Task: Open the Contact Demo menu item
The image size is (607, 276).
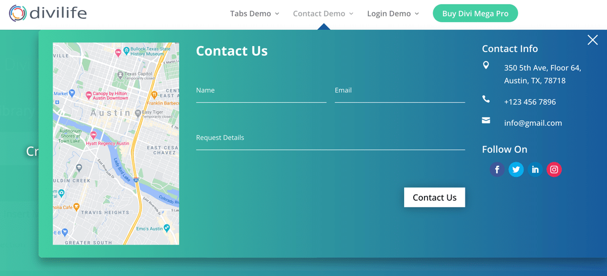Action: pyautogui.click(x=319, y=14)
